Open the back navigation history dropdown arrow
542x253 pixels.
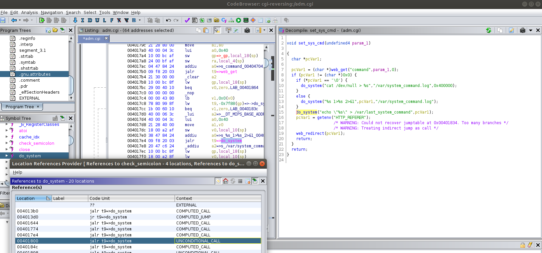(x=20, y=20)
